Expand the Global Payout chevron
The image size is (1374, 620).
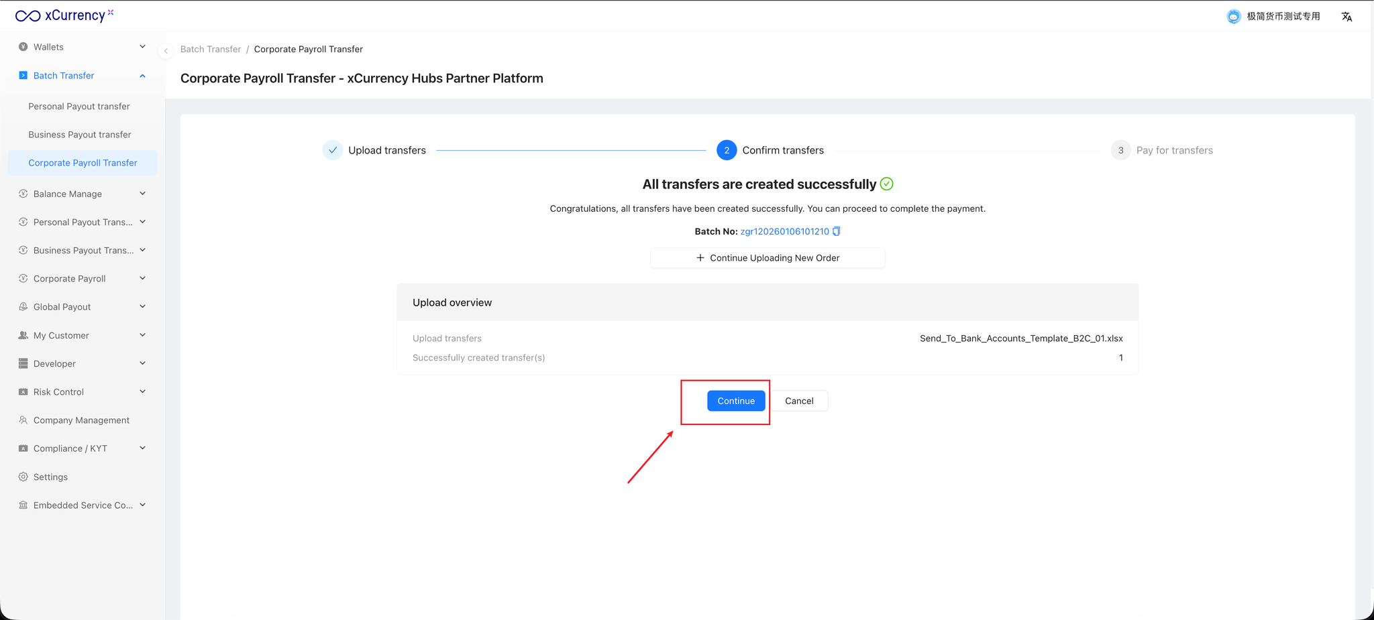(142, 307)
